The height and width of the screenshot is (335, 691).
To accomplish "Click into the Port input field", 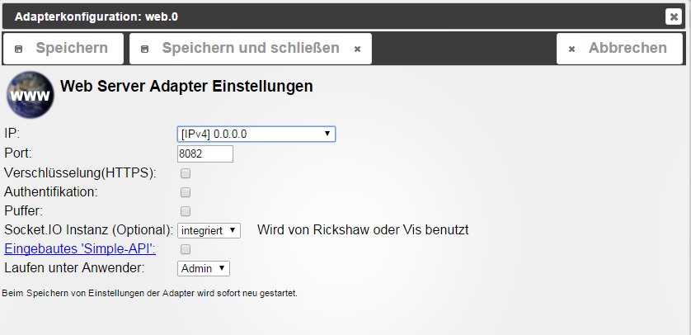I will [x=205, y=153].
